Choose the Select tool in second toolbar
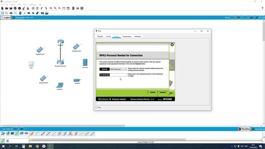Viewport: 265px width, 149px height. click(x=2, y=13)
